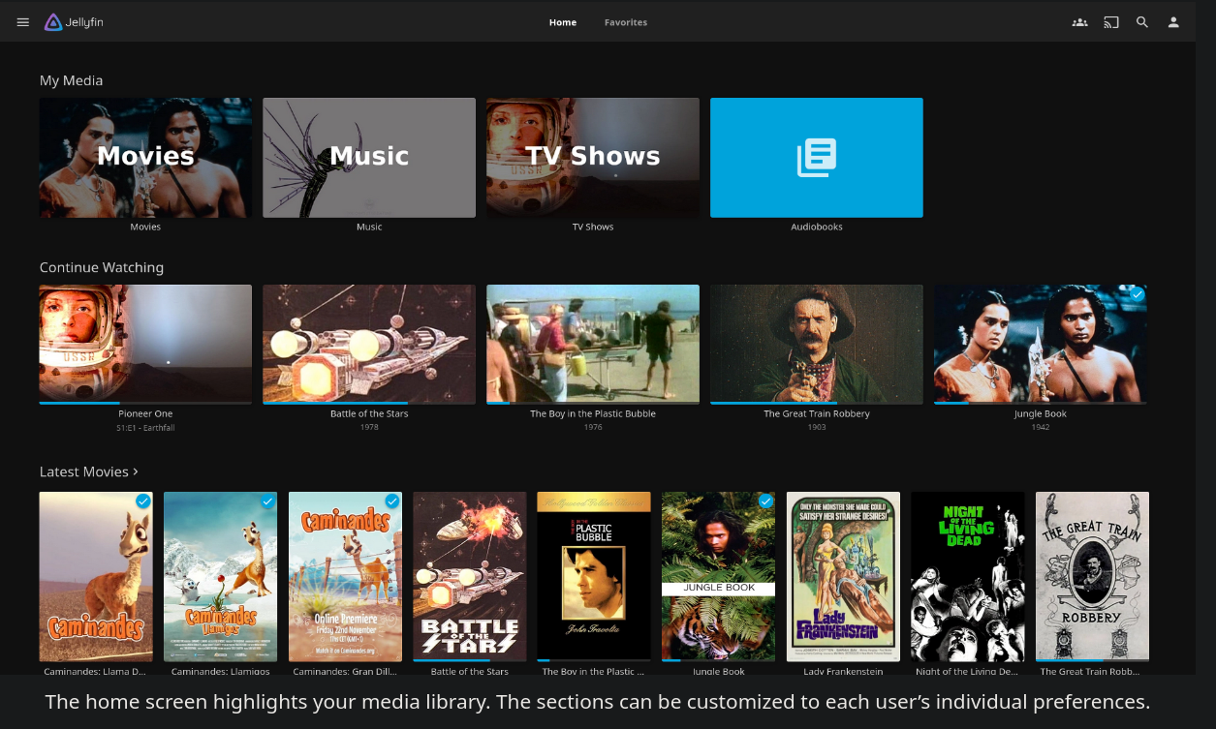
Task: Open search with the magnifier icon
Action: coord(1142,22)
